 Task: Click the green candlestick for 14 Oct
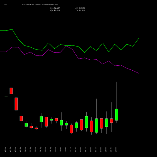[86, 122]
